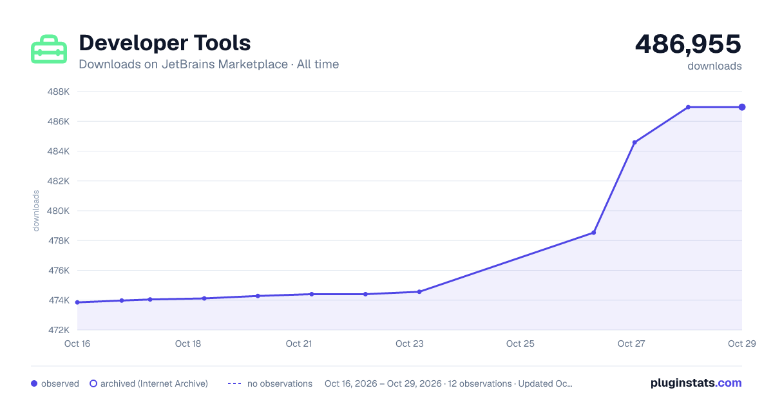This screenshot has height=406, width=773.
Task: Click the vertical 'downloads' axis title
Action: [36, 211]
